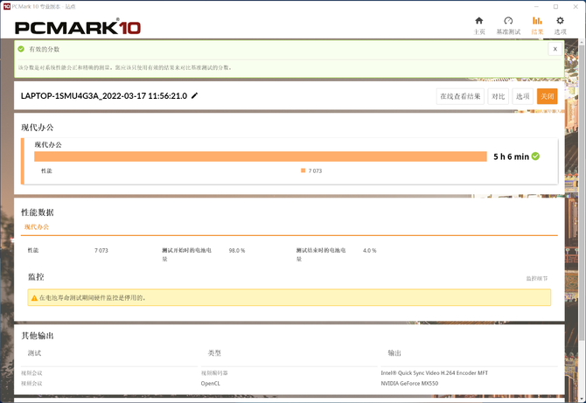586x403 pixels.
Task: Select the 现代办公 tab under performance data
Action: tap(37, 227)
